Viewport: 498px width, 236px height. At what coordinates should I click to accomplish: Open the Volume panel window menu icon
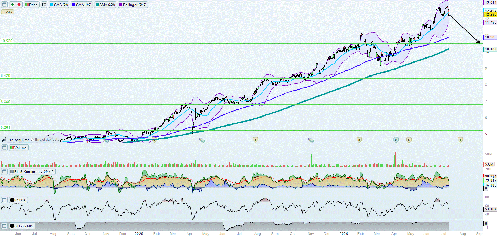pos(4,148)
